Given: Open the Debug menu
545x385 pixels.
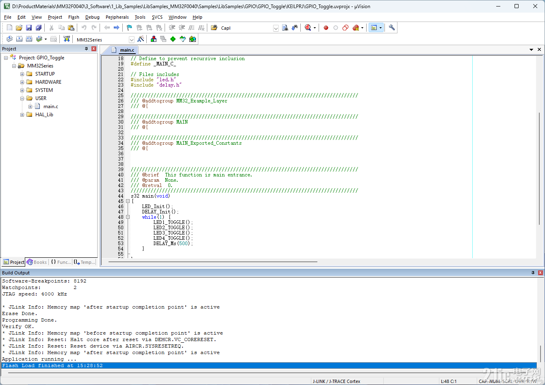Looking at the screenshot, I should pos(92,17).
